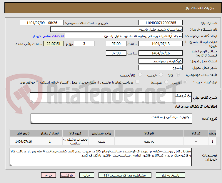Select the خدمت radio button

click(x=161, y=75)
